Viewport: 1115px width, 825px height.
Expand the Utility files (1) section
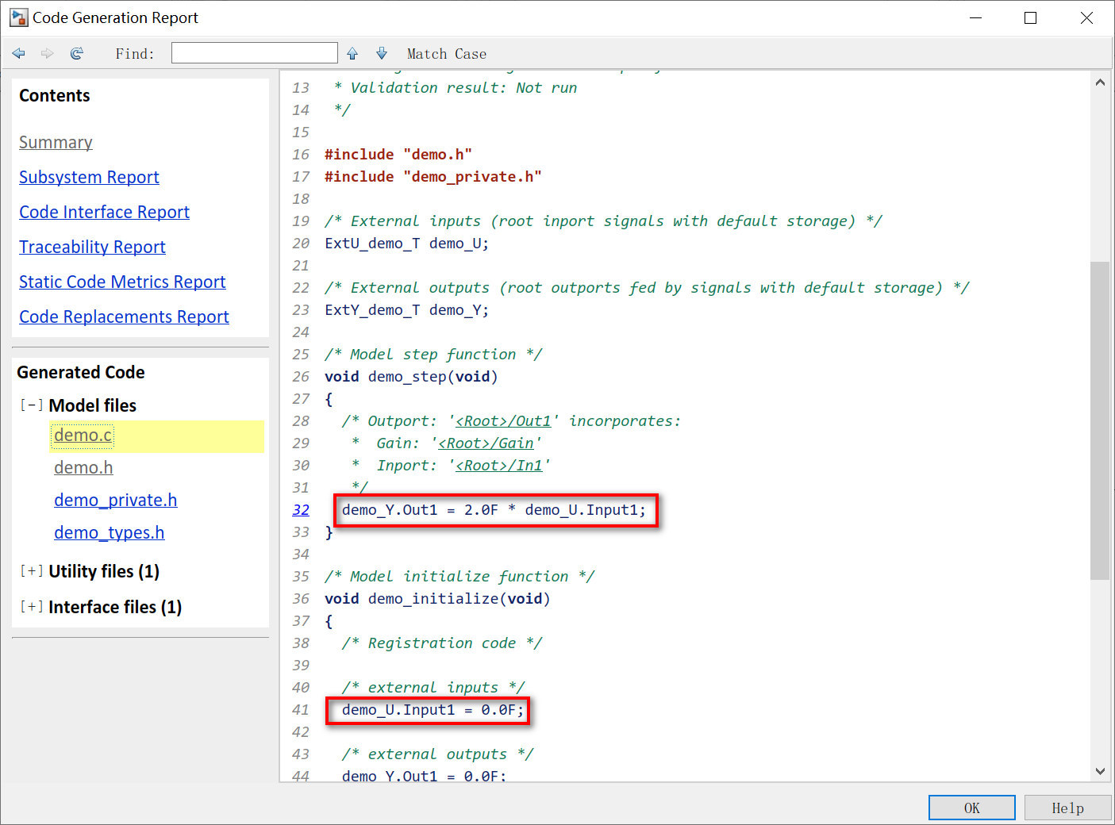coord(32,571)
